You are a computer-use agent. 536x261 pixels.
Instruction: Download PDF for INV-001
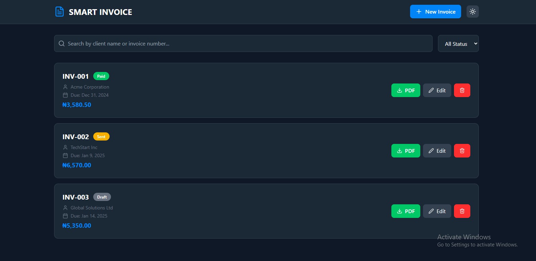[406, 90]
